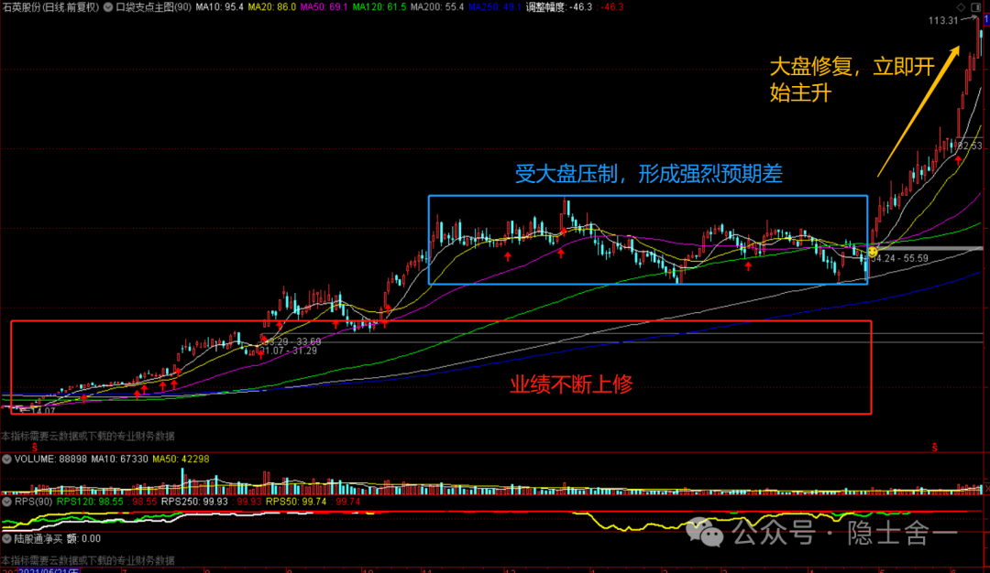Click the MA10: 95.4 value
This screenshot has height=573, width=990.
click(x=219, y=7)
